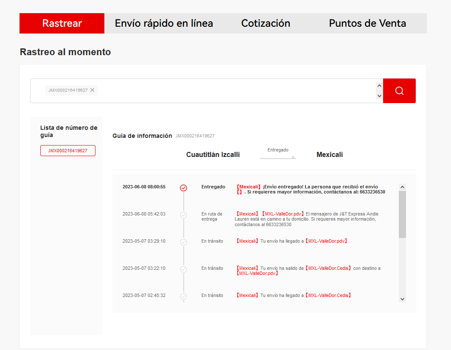Go to Puntos de Venta tab
451x350 pixels.
pyautogui.click(x=367, y=23)
